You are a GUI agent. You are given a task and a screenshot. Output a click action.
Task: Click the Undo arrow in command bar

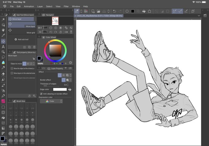(x=114, y=11)
